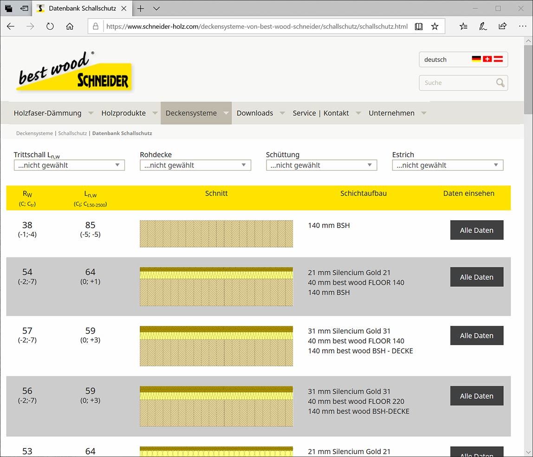The height and width of the screenshot is (457, 533).
Task: Open the Holzprodukte menu
Action: [x=123, y=113]
